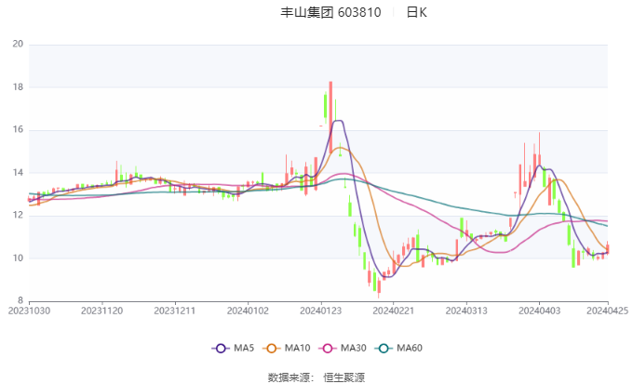
Task: Click x-axis date label 20240403
Action: point(540,311)
